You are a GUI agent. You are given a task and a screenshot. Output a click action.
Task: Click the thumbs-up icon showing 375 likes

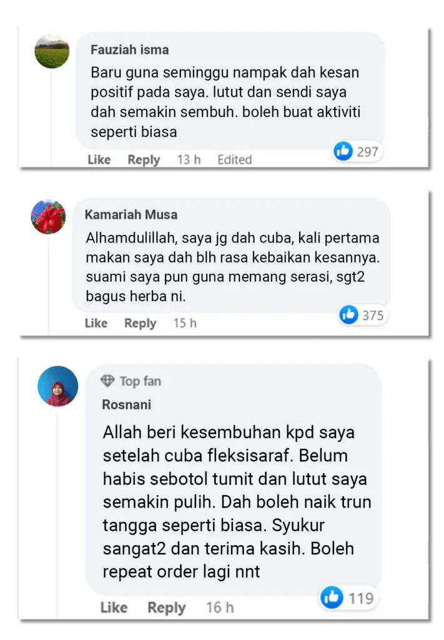348,315
